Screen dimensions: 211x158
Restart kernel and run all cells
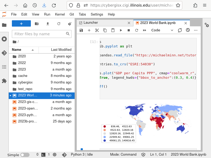(145, 30)
